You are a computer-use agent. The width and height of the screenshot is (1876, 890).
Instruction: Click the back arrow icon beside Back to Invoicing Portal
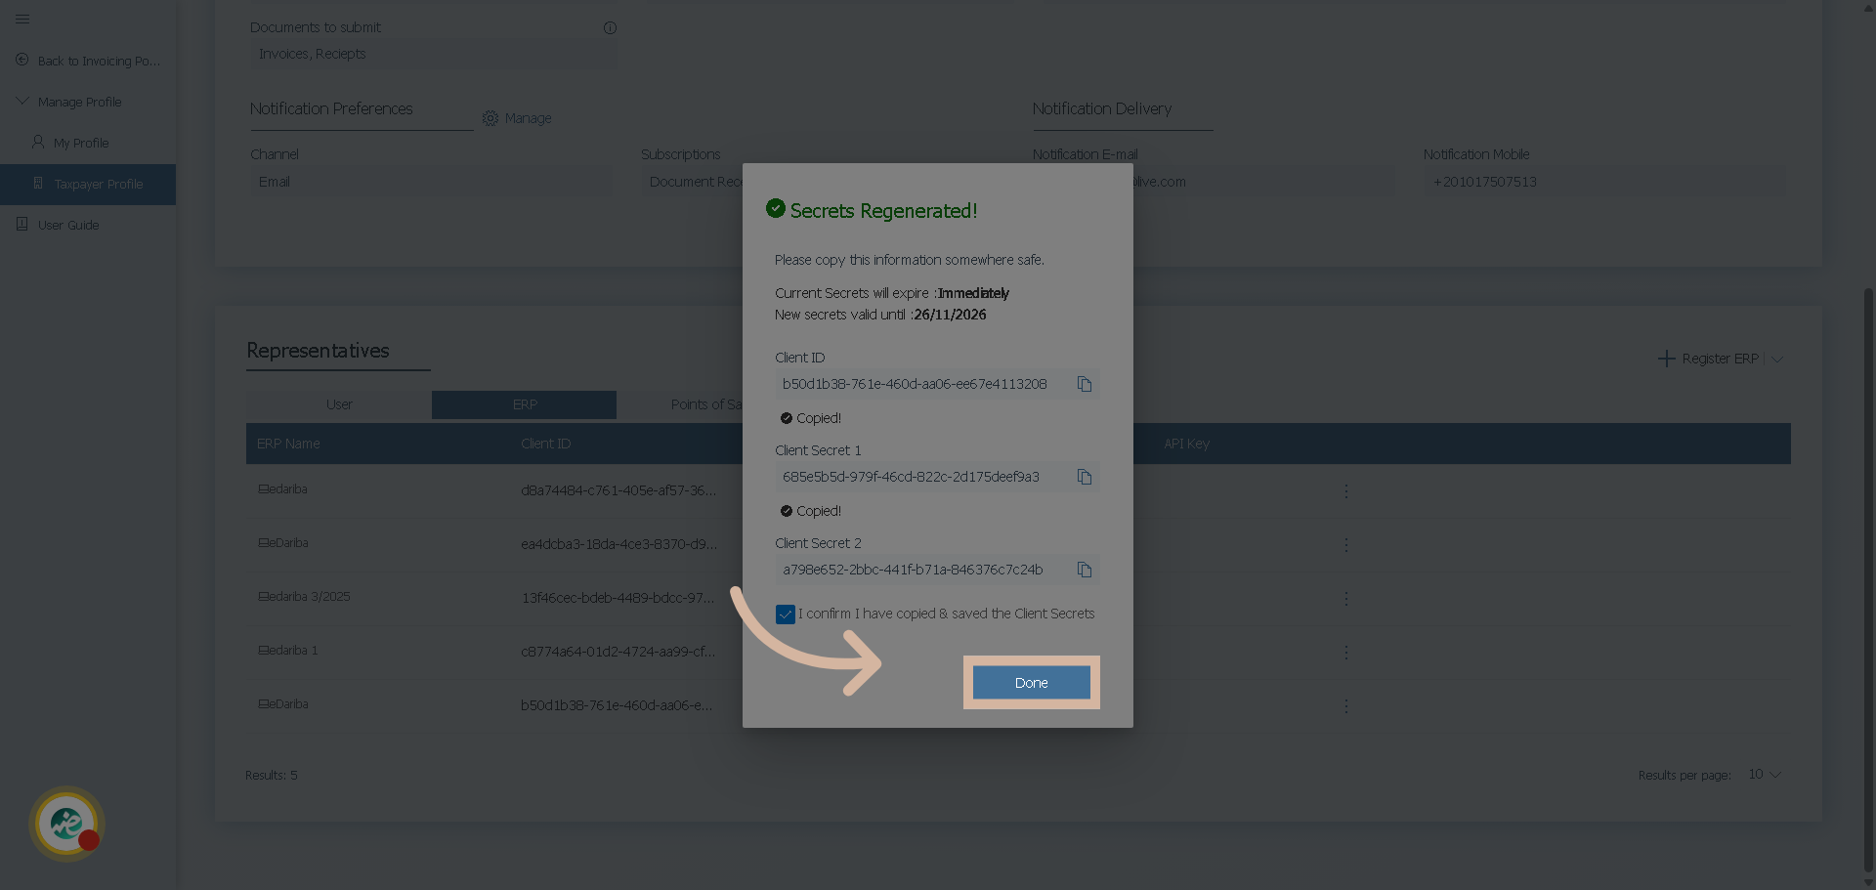[x=21, y=60]
